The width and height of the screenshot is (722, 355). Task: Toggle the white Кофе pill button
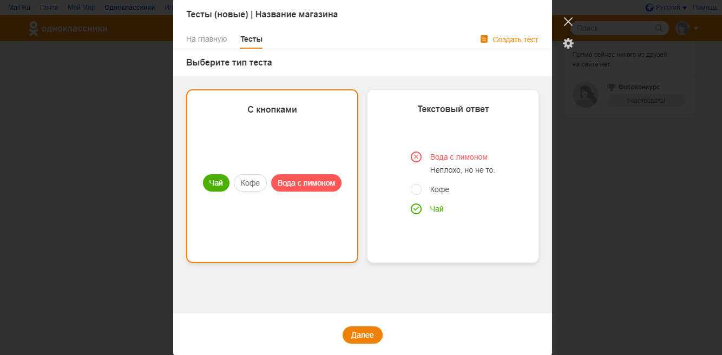pyautogui.click(x=250, y=183)
